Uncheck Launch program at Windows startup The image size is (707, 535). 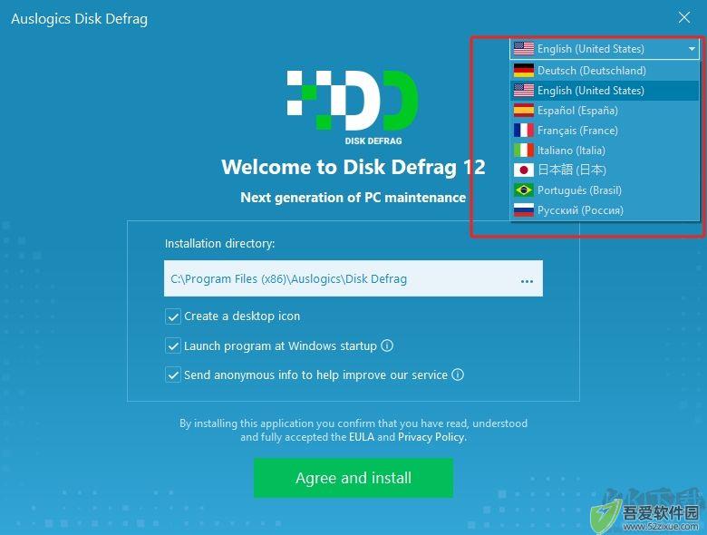[x=173, y=346]
